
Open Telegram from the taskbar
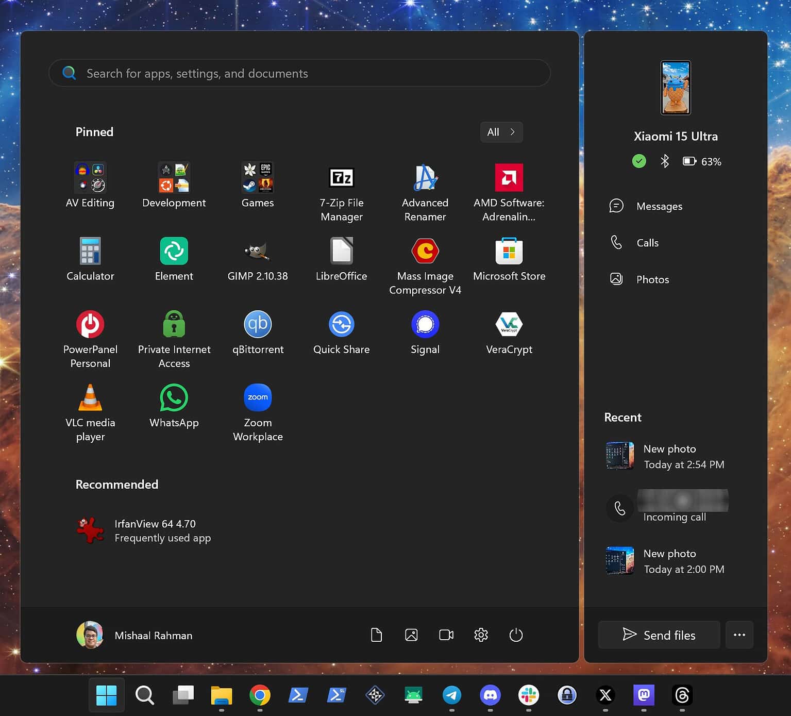tap(451, 695)
